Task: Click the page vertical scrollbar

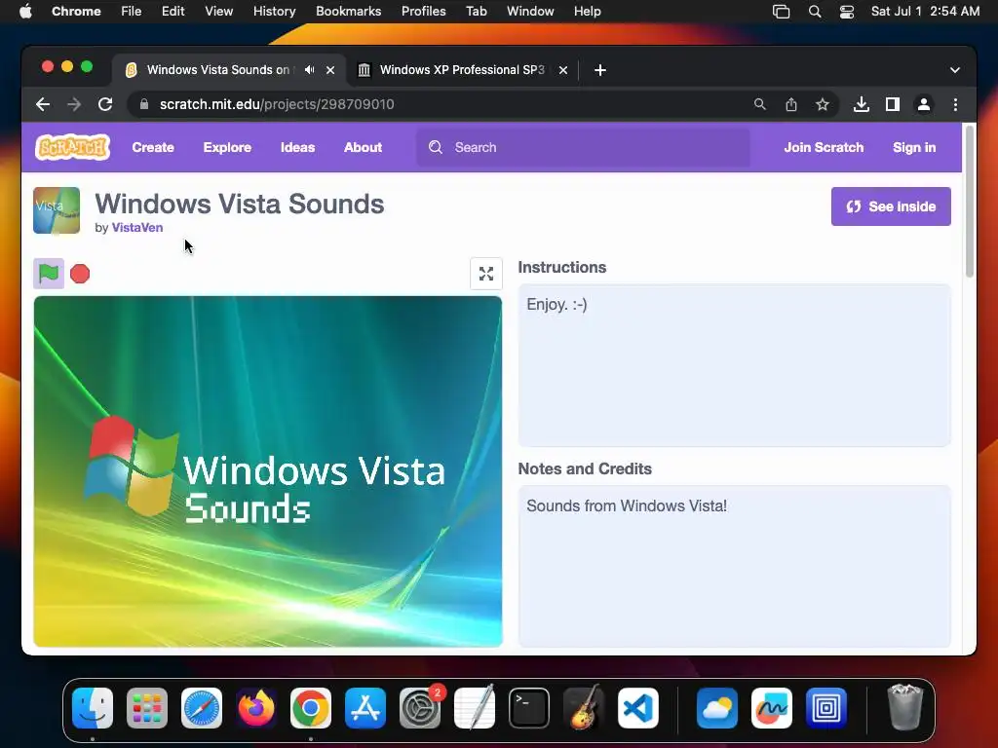Action: [x=970, y=202]
